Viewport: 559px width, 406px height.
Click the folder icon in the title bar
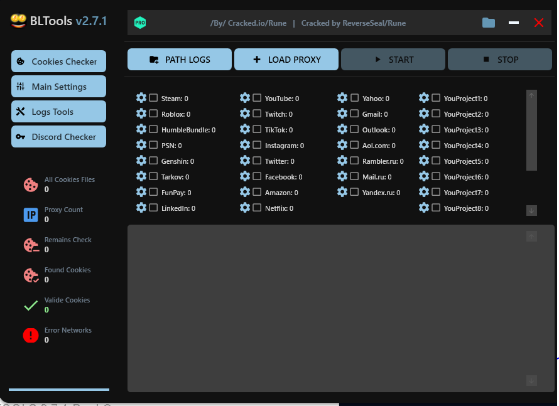[x=489, y=23]
